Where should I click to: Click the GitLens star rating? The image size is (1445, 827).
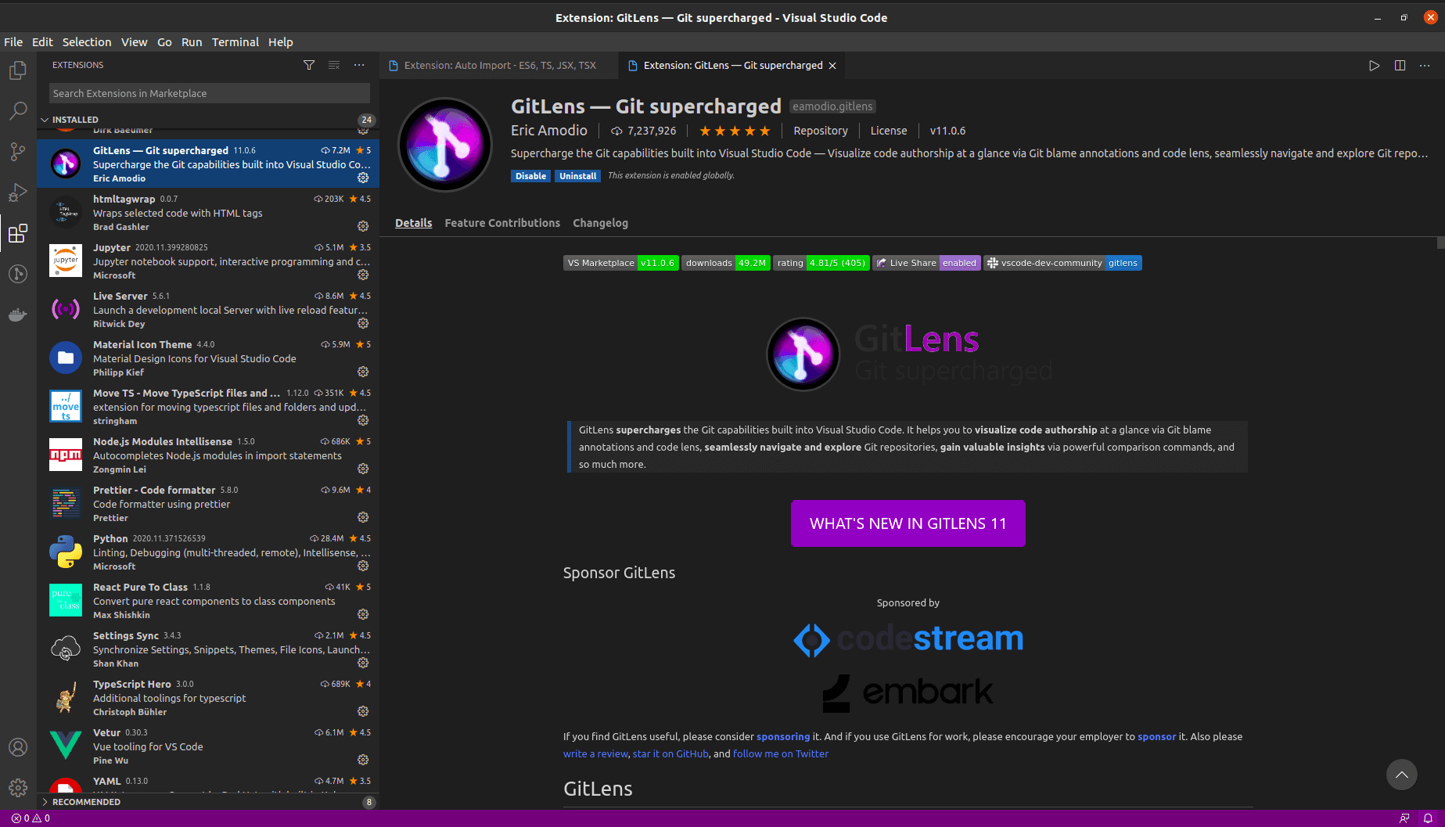point(734,131)
